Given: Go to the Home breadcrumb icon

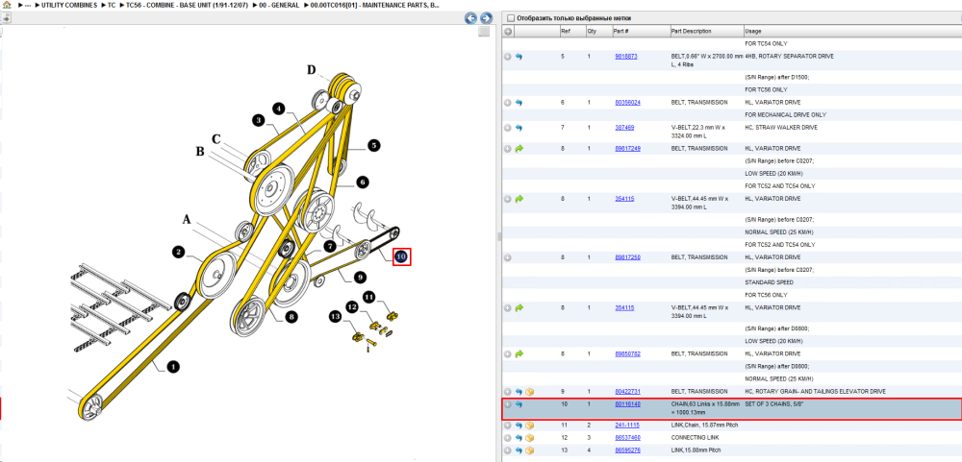Looking at the screenshot, I should pyautogui.click(x=5, y=5).
